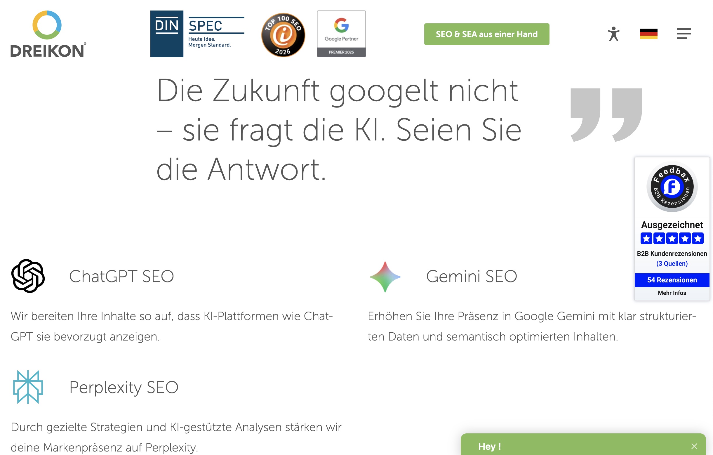Click the German flag language selector
Viewport: 713px width, 455px height.
click(648, 34)
